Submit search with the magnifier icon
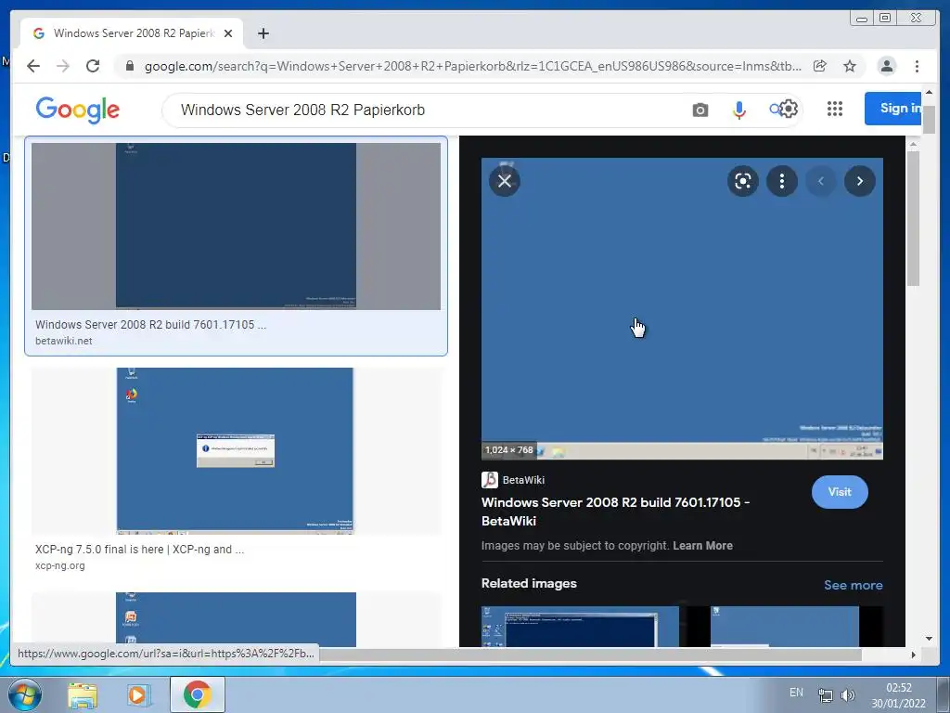This screenshot has height=713, width=950. [x=775, y=110]
